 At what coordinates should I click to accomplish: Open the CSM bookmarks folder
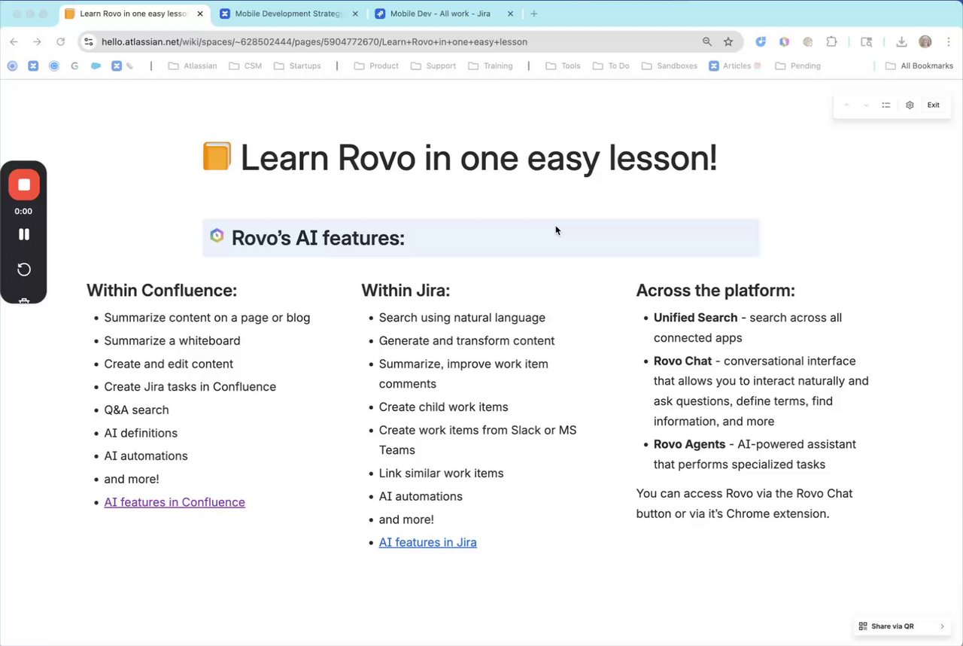click(245, 66)
